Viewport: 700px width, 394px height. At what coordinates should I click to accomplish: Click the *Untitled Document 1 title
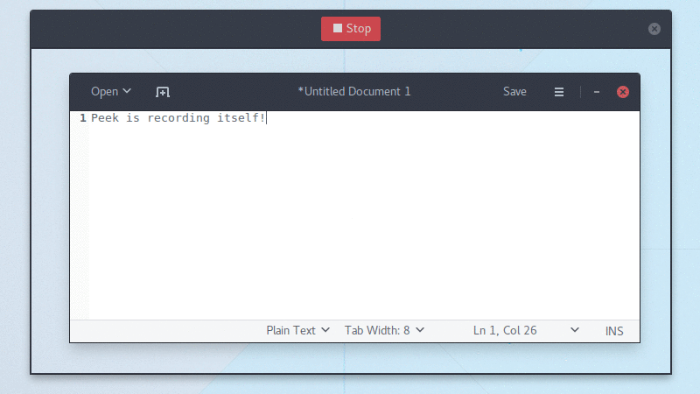[354, 92]
